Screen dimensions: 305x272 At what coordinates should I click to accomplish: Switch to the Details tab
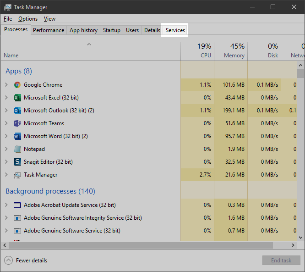(152, 30)
